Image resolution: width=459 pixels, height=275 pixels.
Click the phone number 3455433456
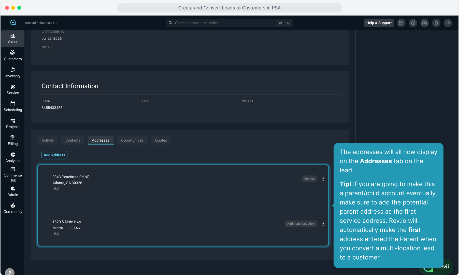pos(52,108)
